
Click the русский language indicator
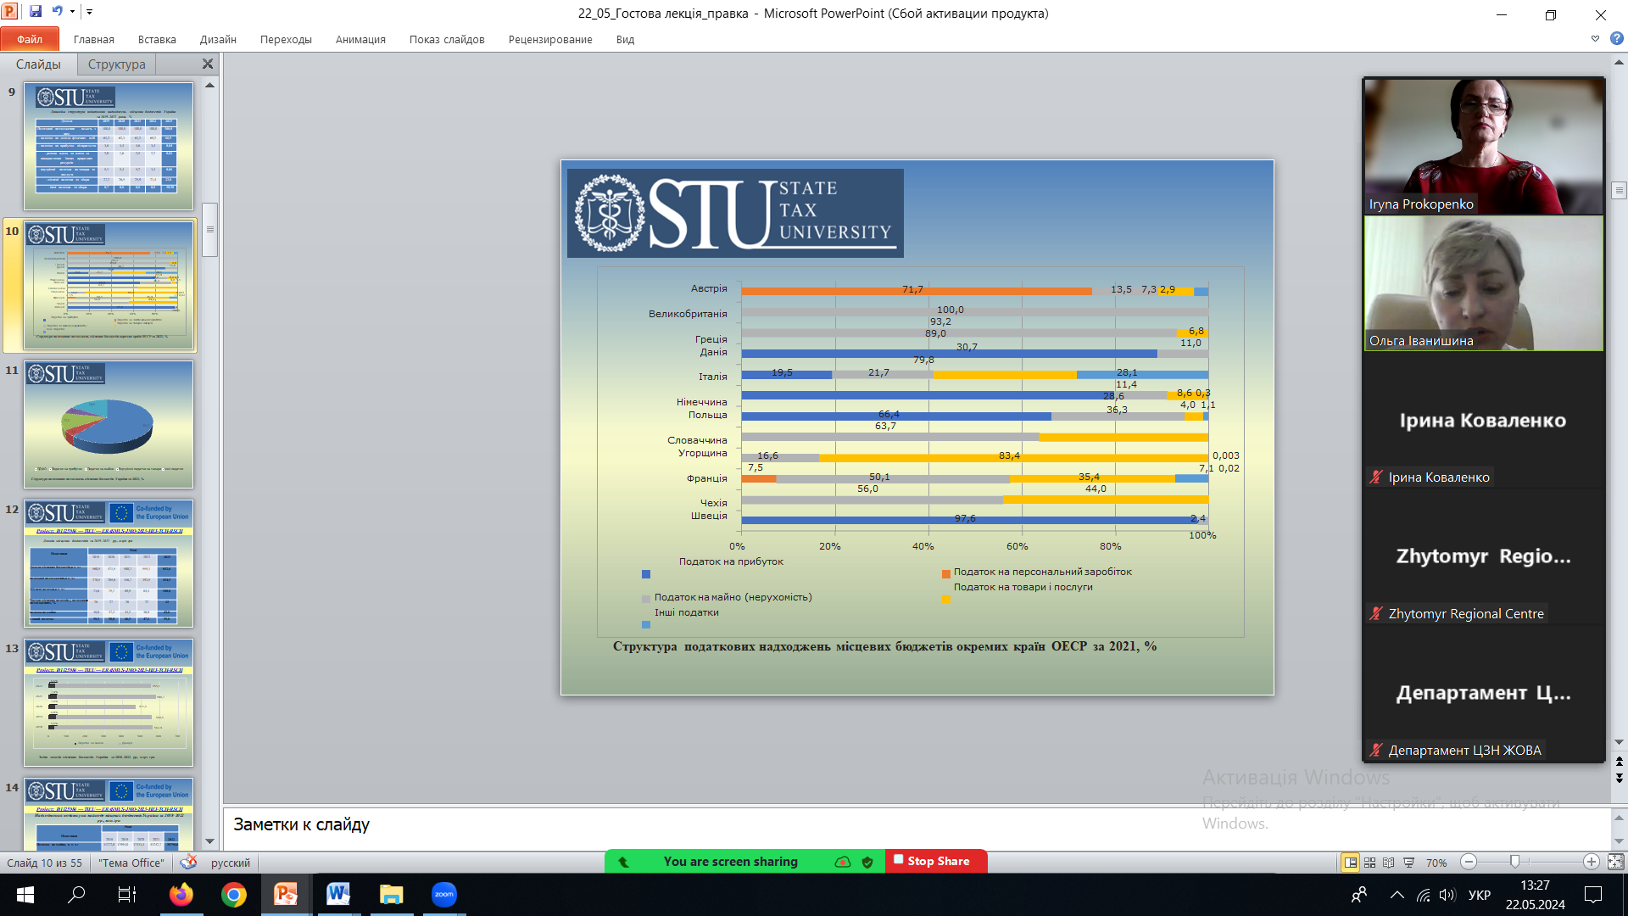[x=231, y=863]
